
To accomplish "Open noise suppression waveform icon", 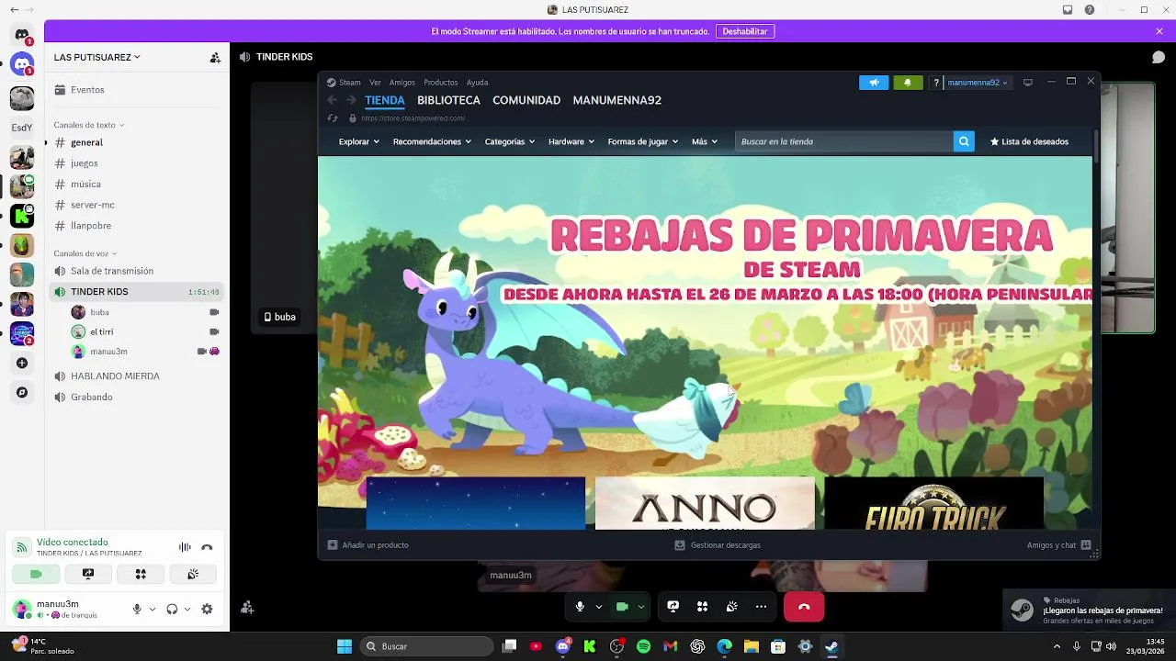I will tap(185, 547).
